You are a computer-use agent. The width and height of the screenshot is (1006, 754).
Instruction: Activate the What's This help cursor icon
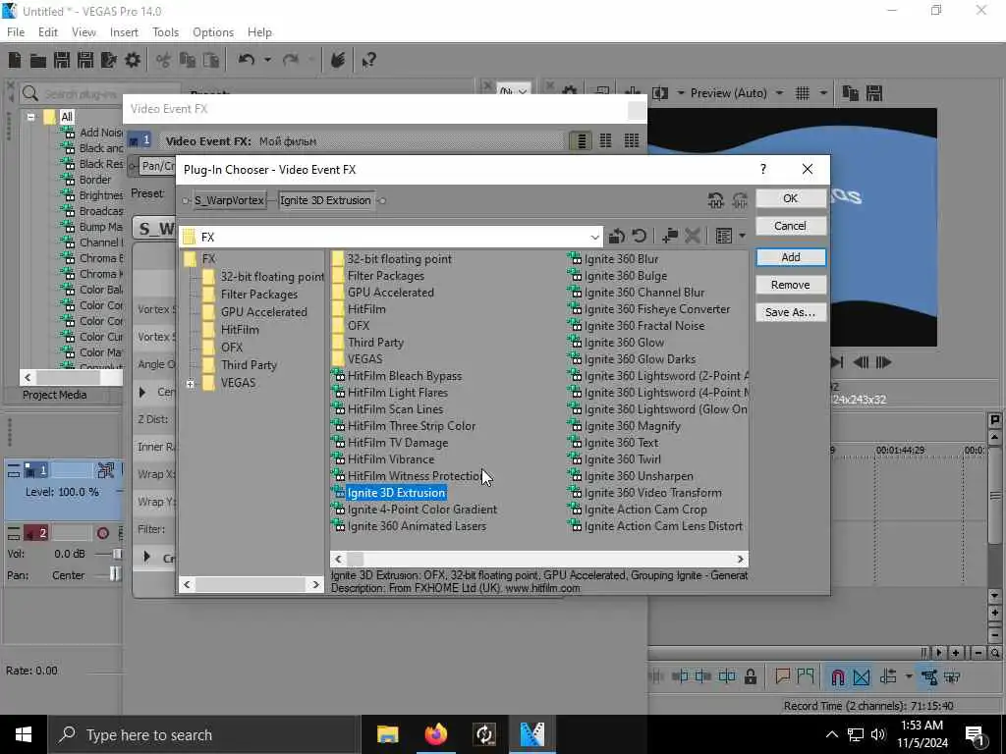tap(368, 60)
